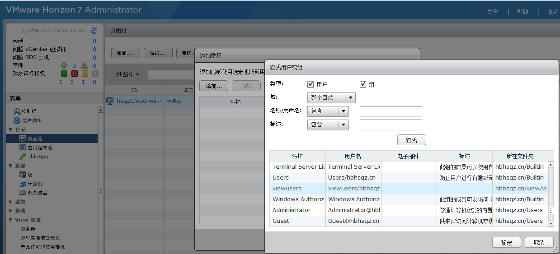
Task: Open 永久磁盘 persistent disks icon
Action: pyautogui.click(x=23, y=193)
